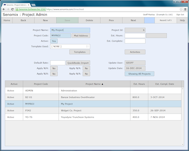Open the Help page
This screenshot has height=151, width=189.
pos(182,20)
